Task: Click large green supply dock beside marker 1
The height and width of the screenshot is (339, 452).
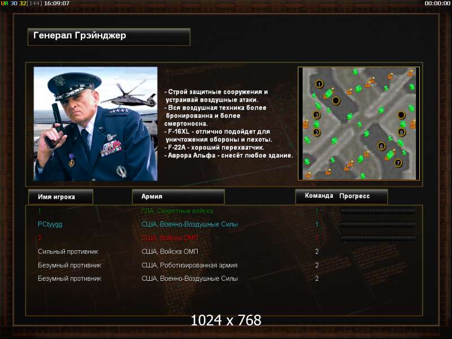Action: 329,93
